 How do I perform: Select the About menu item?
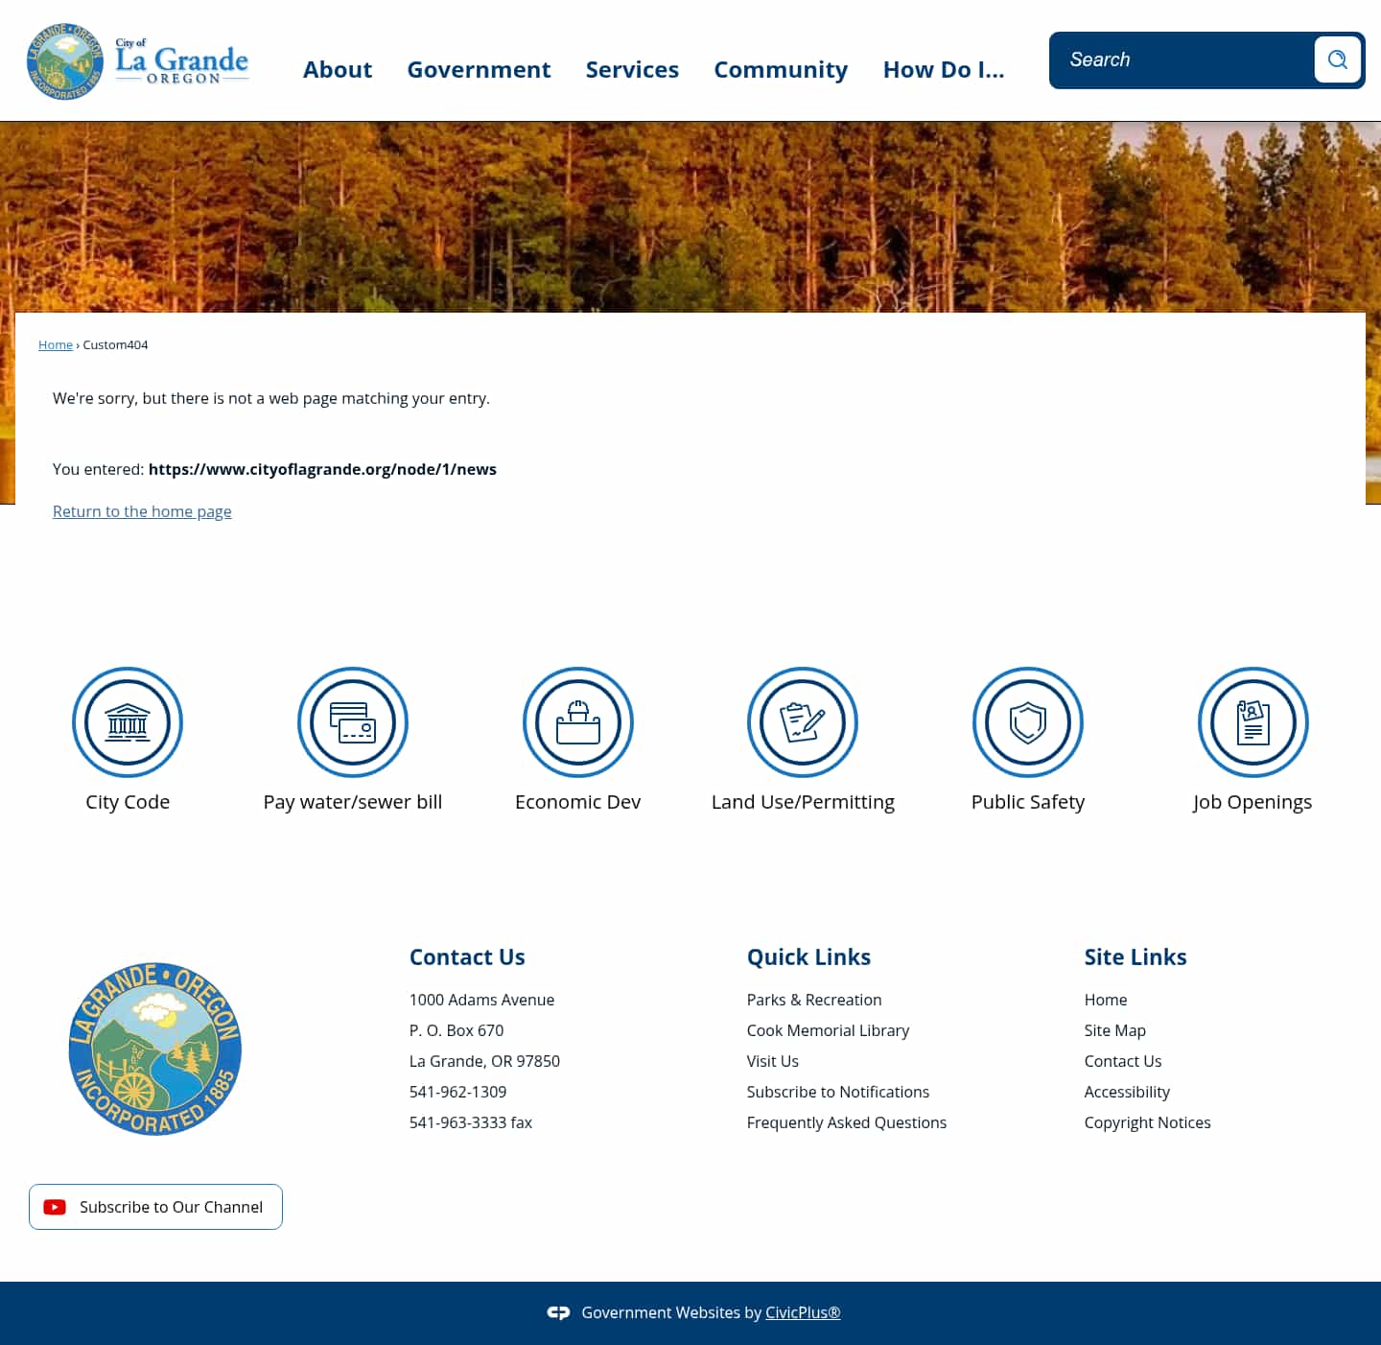(x=338, y=69)
